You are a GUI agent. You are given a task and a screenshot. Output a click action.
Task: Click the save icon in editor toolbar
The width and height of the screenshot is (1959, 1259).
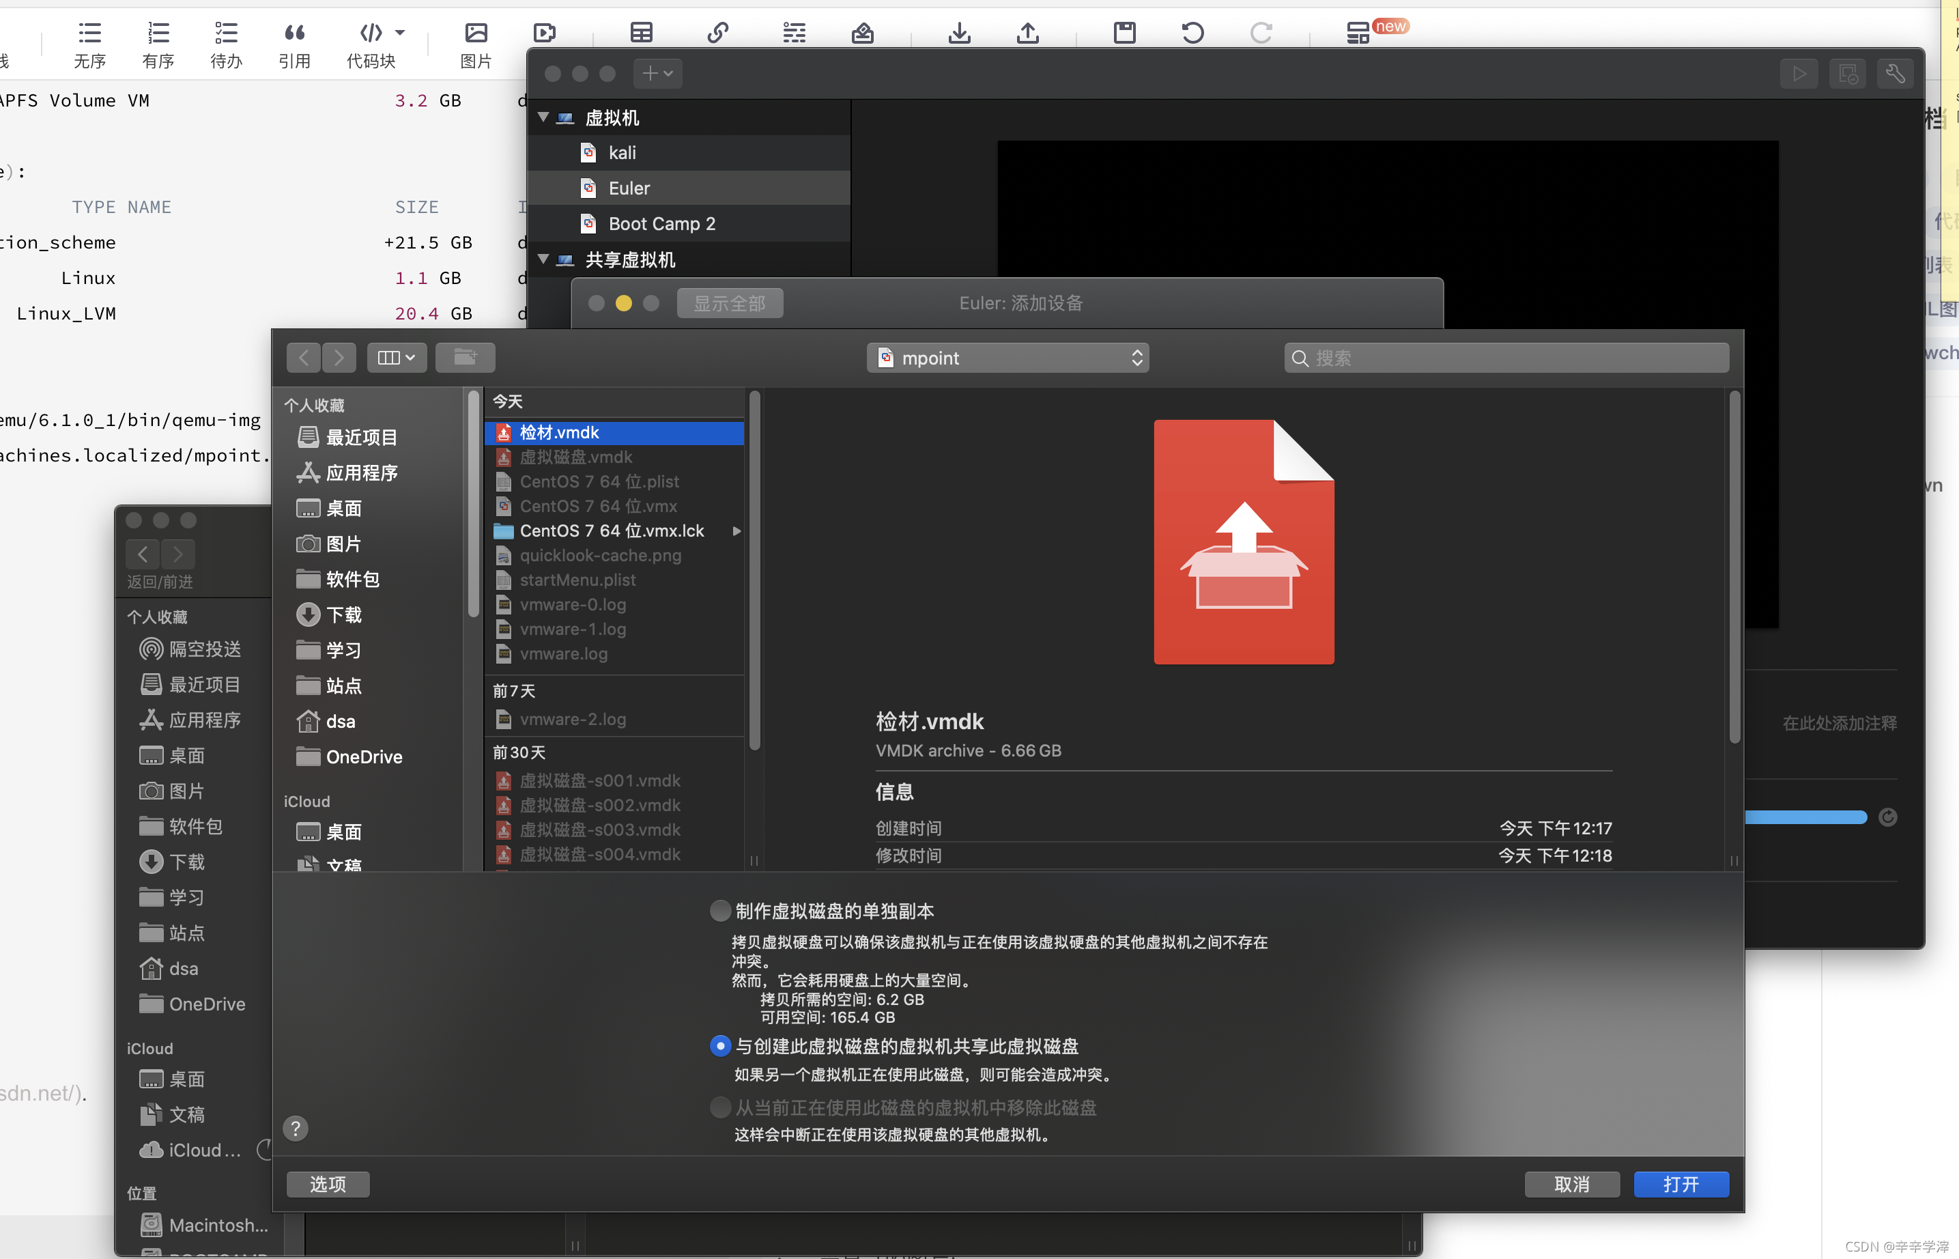point(1125,33)
